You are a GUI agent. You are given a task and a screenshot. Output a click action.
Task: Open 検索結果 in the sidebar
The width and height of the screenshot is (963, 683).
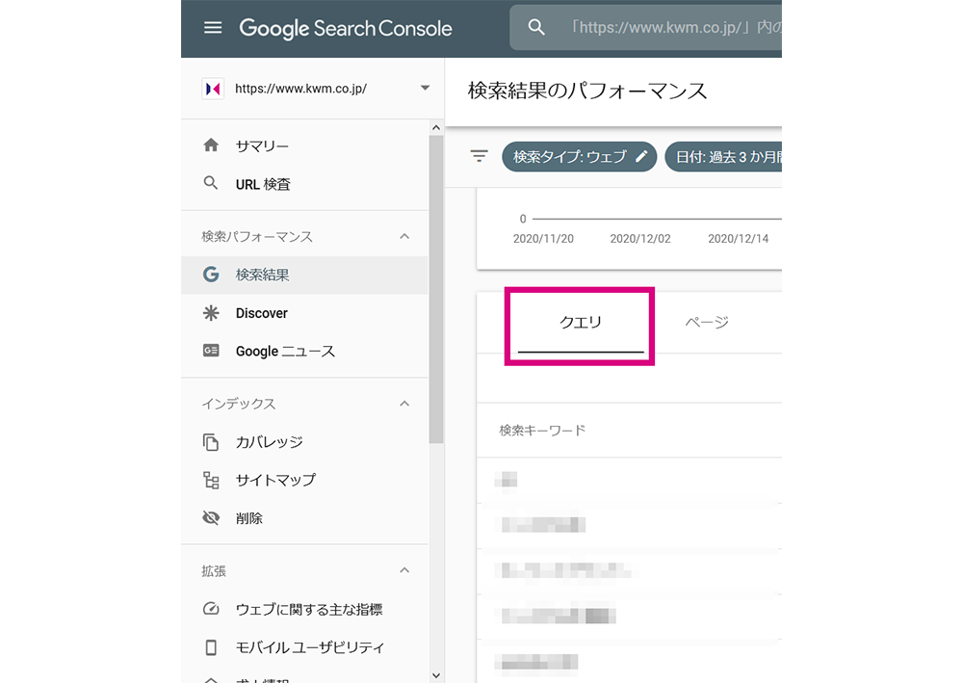[x=304, y=275]
